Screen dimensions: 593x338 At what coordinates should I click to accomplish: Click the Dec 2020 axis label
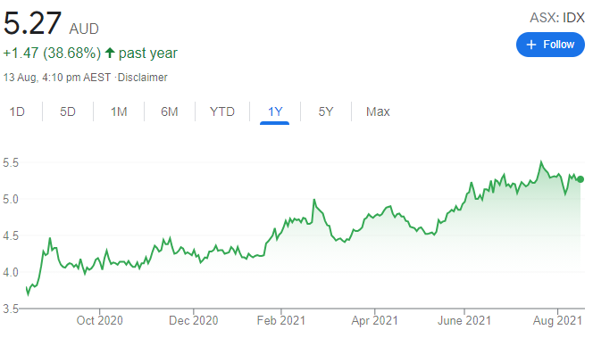pyautogui.click(x=193, y=321)
